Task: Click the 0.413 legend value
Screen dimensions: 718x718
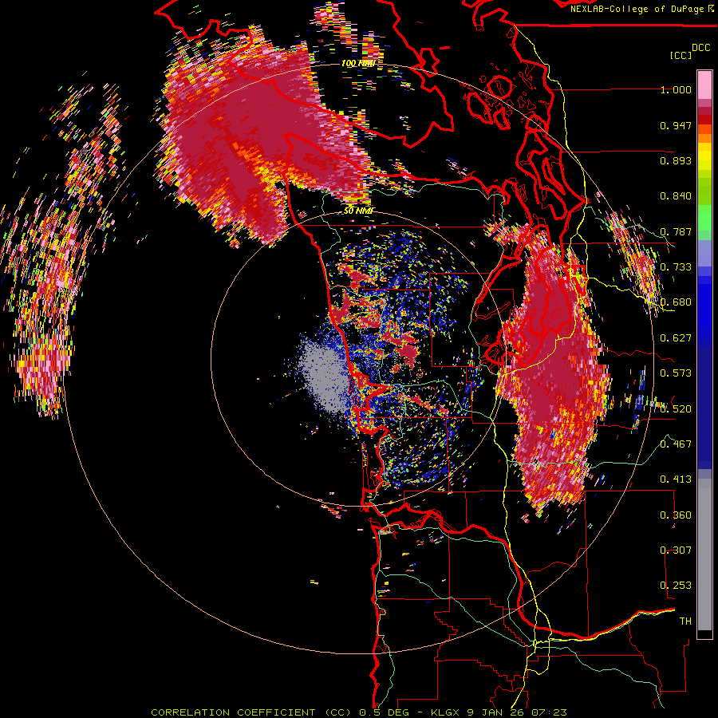Action: point(676,479)
